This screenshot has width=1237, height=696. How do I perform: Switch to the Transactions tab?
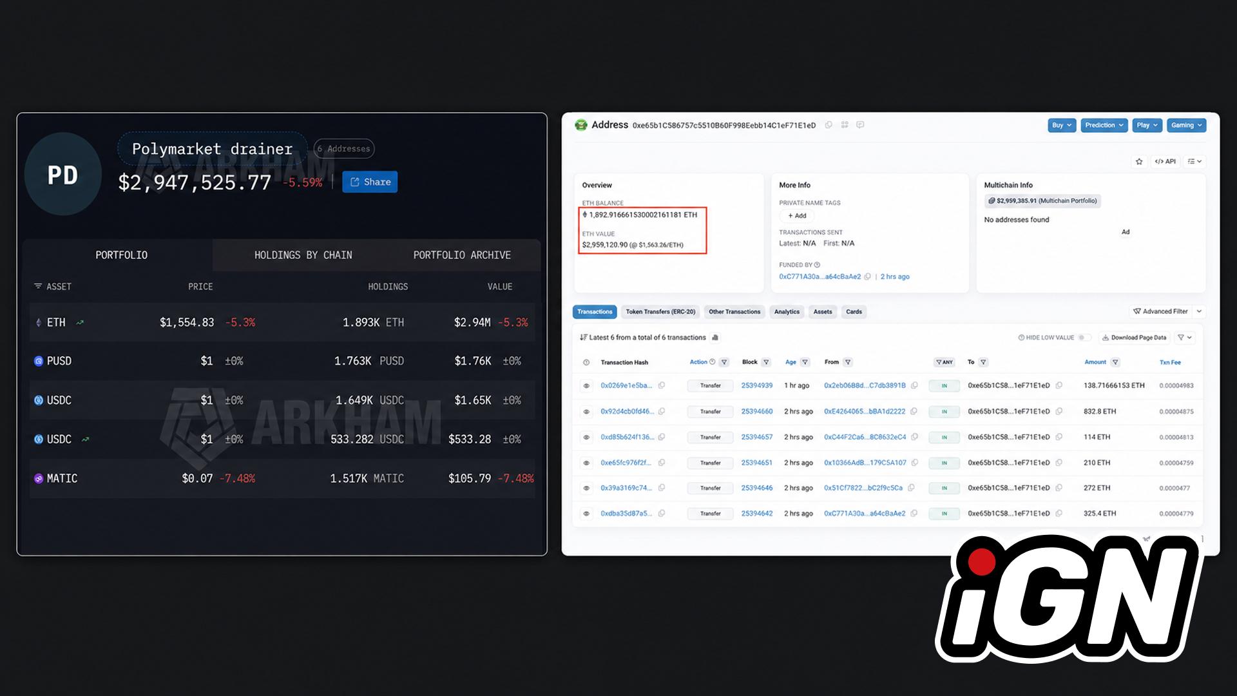coord(595,312)
